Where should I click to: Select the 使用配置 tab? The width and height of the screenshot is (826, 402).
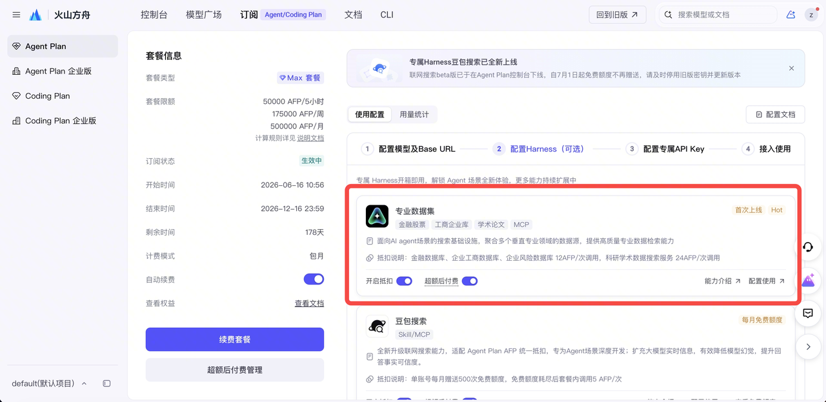(370, 114)
